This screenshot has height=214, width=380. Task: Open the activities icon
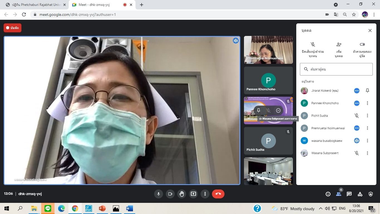pos(360,194)
